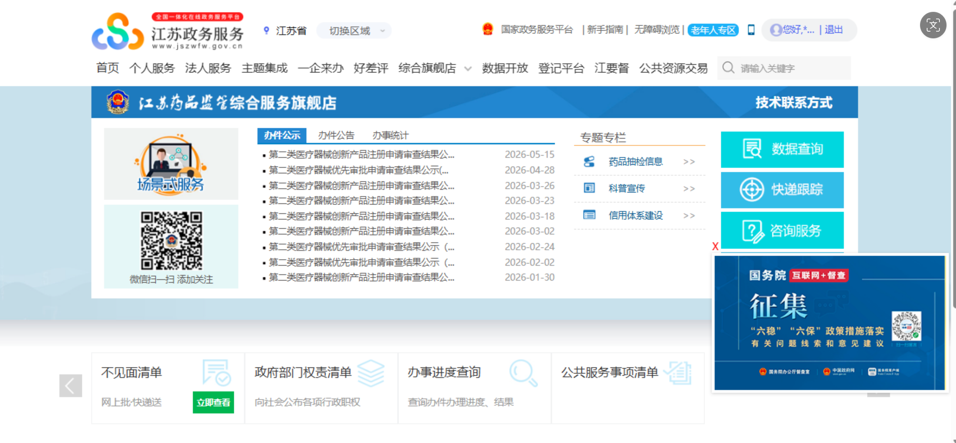Image resolution: width=956 pixels, height=443 pixels.
Task: Open 主题集成 in the navigation
Action: pyautogui.click(x=265, y=68)
